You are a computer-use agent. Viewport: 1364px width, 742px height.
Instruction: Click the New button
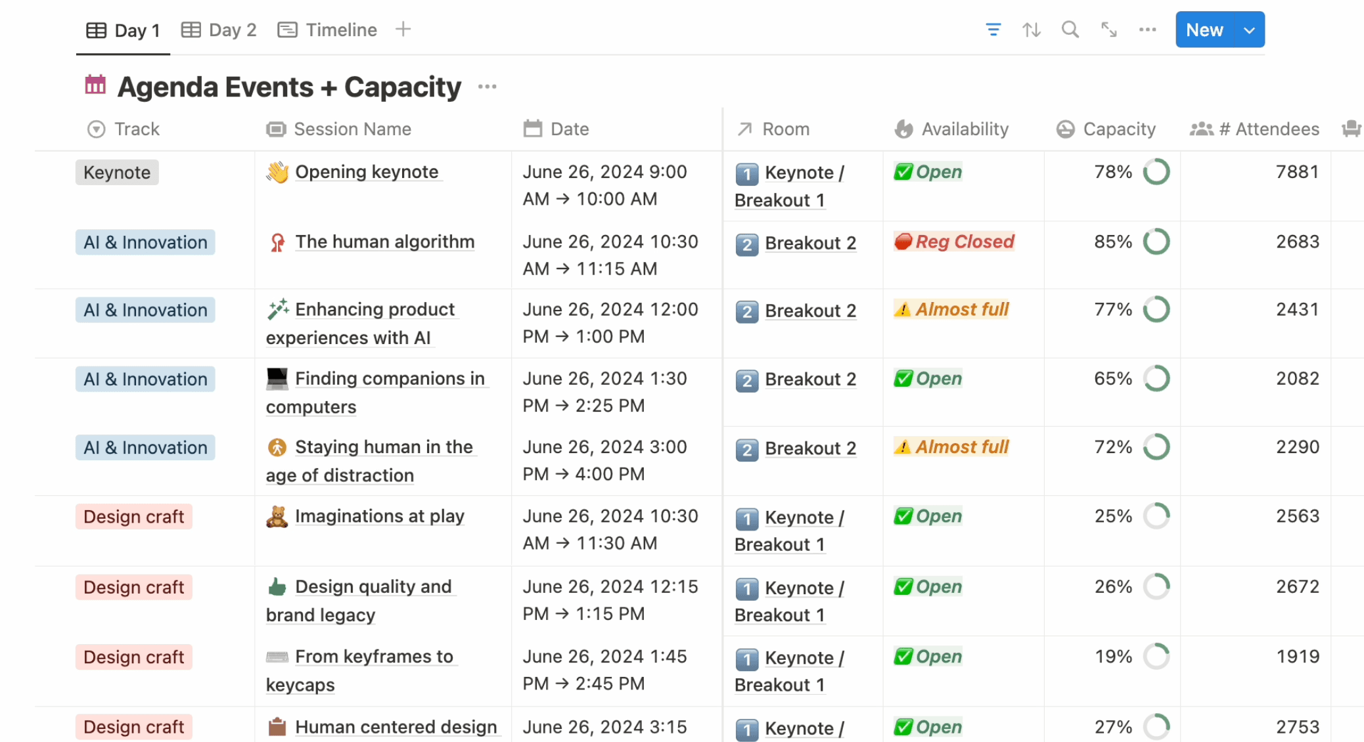1204,29
